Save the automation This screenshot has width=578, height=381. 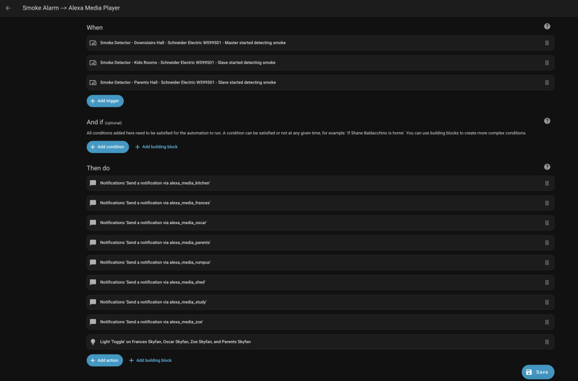(x=537, y=372)
